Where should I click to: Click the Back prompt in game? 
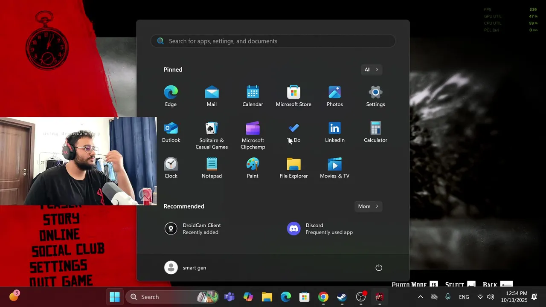497,284
